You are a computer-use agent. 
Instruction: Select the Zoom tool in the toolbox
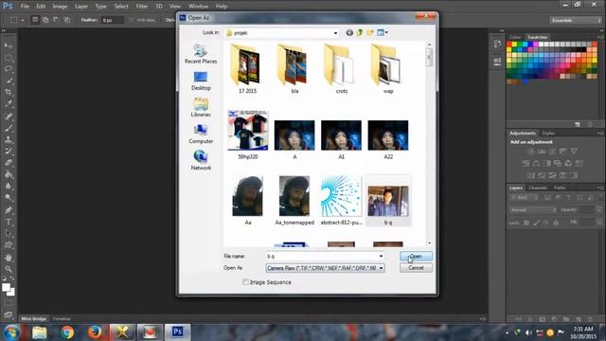[9, 269]
